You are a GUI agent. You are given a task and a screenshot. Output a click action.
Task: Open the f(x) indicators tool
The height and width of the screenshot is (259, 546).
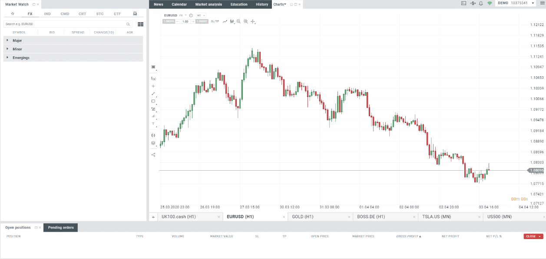pos(153,78)
